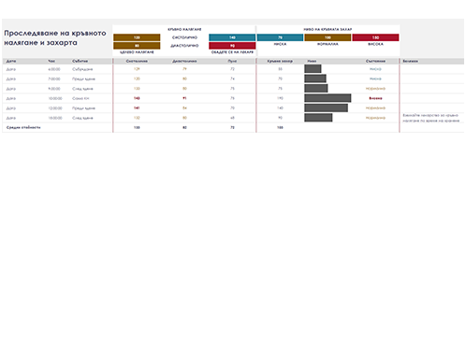Image resolution: width=466 pixels, height=357 pixels.
Task: Select the bold systolic value 143
Action: (137, 98)
